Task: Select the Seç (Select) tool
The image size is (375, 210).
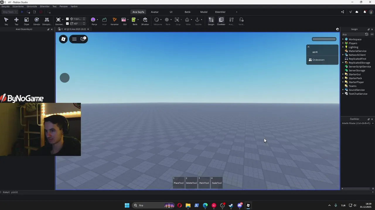Action: [x=6, y=21]
